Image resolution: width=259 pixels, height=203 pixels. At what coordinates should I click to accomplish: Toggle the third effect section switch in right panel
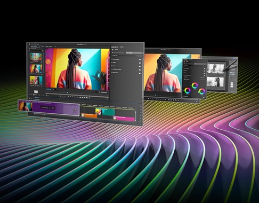click(140, 66)
